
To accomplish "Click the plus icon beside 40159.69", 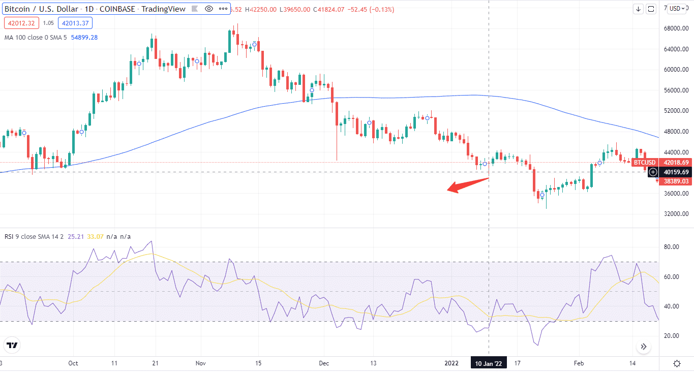I will 653,172.
